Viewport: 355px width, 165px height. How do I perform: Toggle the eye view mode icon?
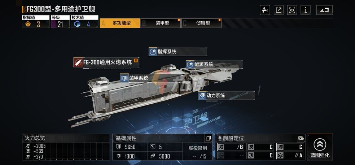[292, 10]
